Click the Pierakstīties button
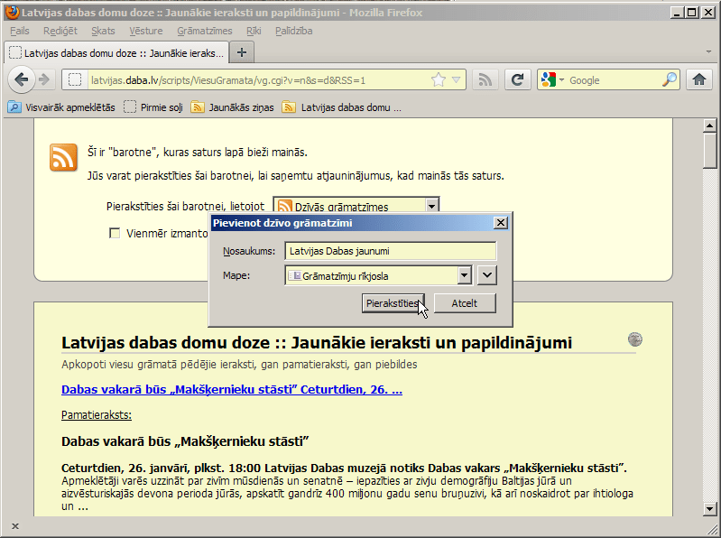Screen dimensions: 721x538 [x=393, y=303]
